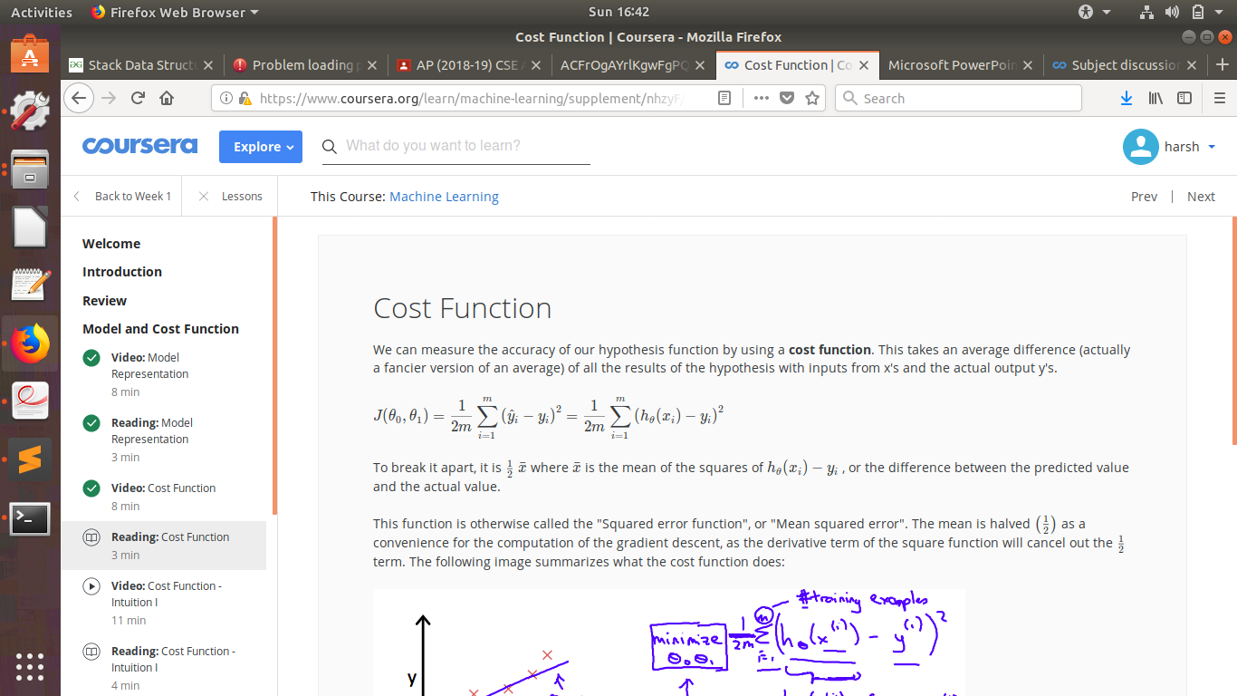Expand the Welcome section

pyautogui.click(x=111, y=244)
